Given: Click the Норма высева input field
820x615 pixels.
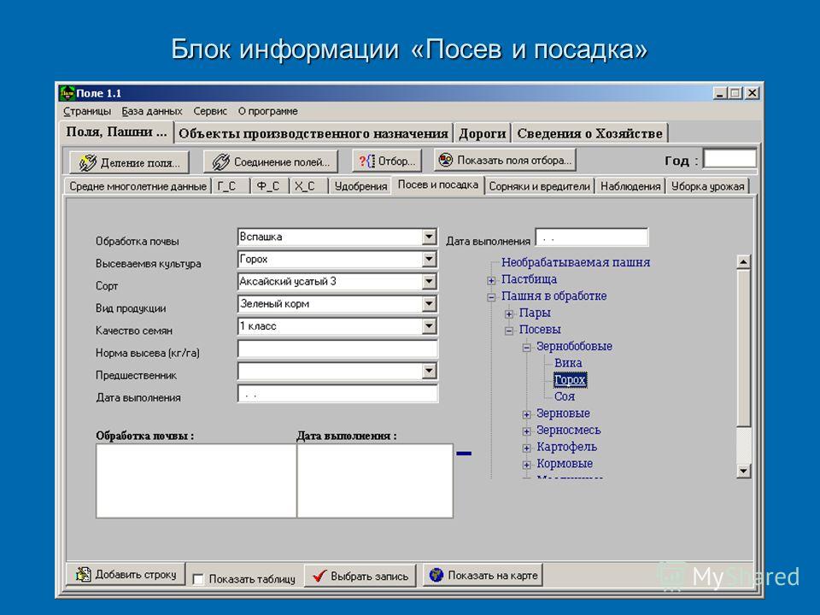Looking at the screenshot, I should tap(337, 348).
